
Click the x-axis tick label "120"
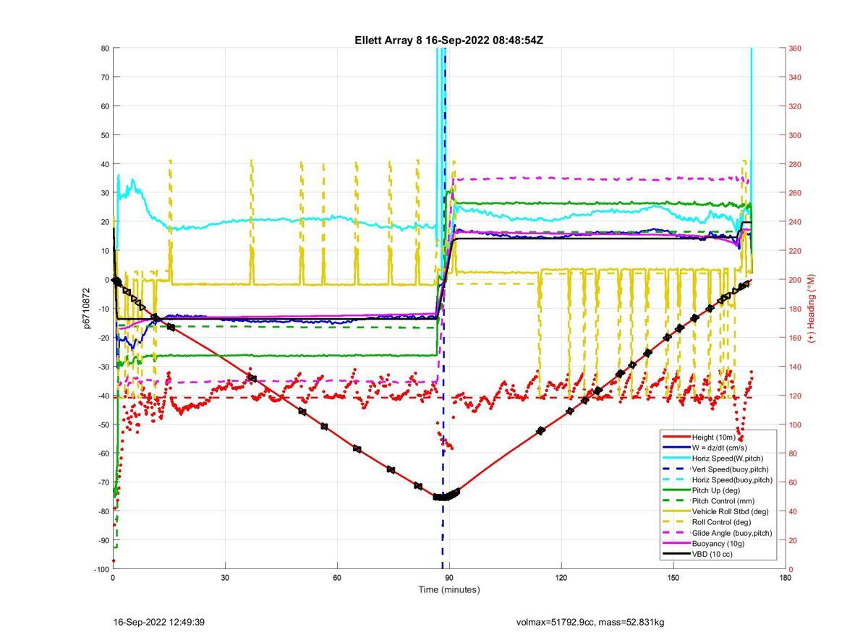[561, 578]
